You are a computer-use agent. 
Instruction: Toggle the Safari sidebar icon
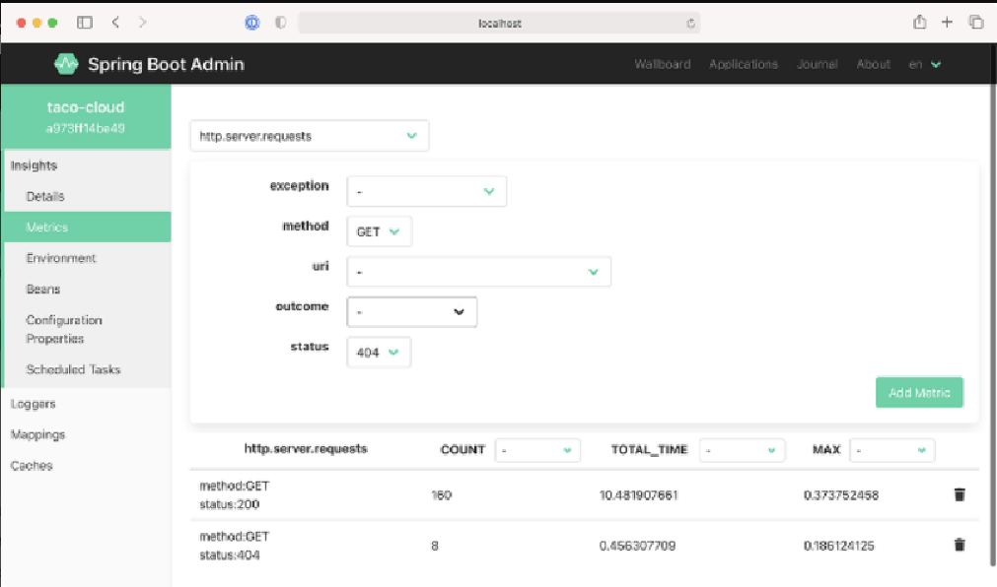click(85, 23)
